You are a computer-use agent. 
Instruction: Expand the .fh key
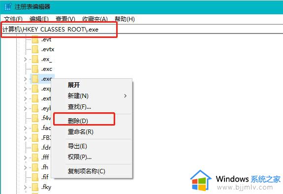click(x=26, y=167)
